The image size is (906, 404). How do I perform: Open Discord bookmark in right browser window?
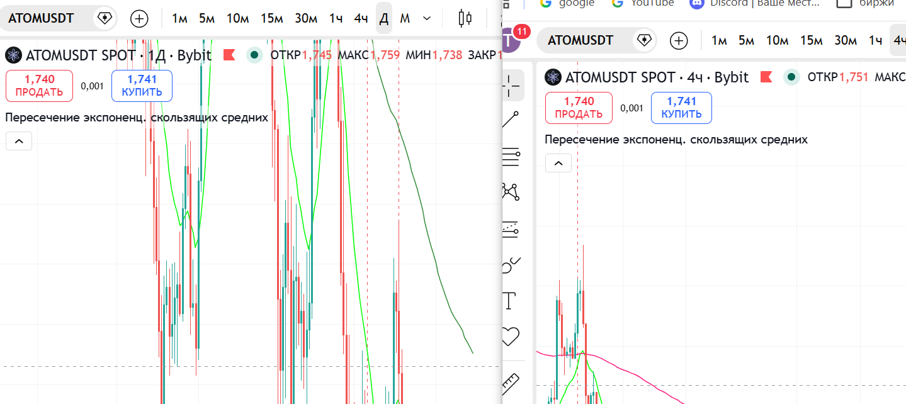click(x=755, y=3)
